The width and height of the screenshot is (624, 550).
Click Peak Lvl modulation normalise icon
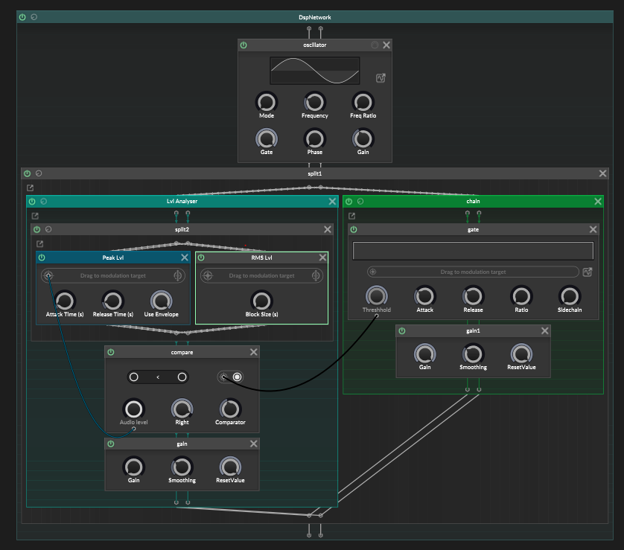(x=178, y=275)
